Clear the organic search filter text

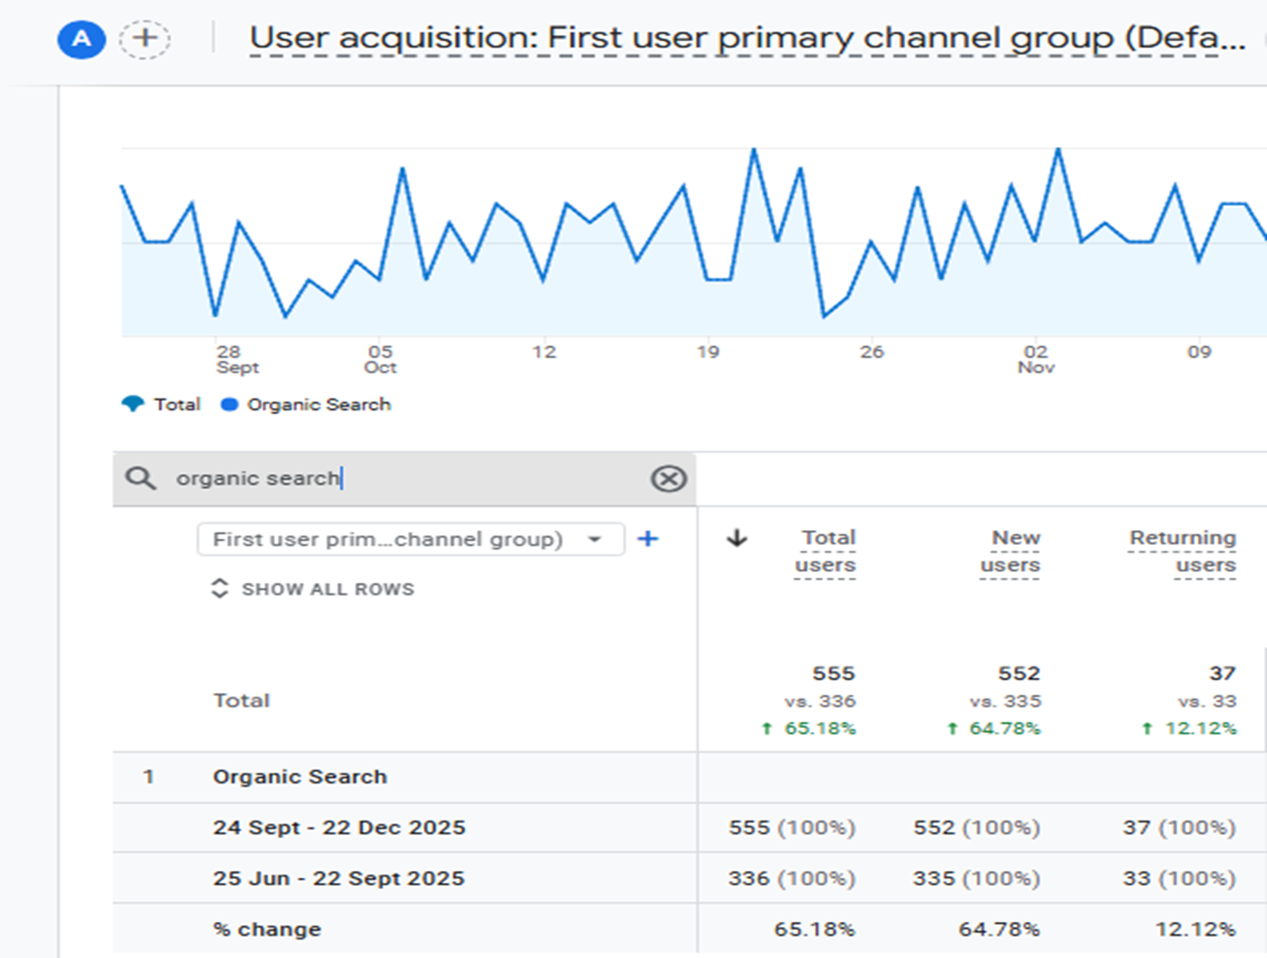669,479
